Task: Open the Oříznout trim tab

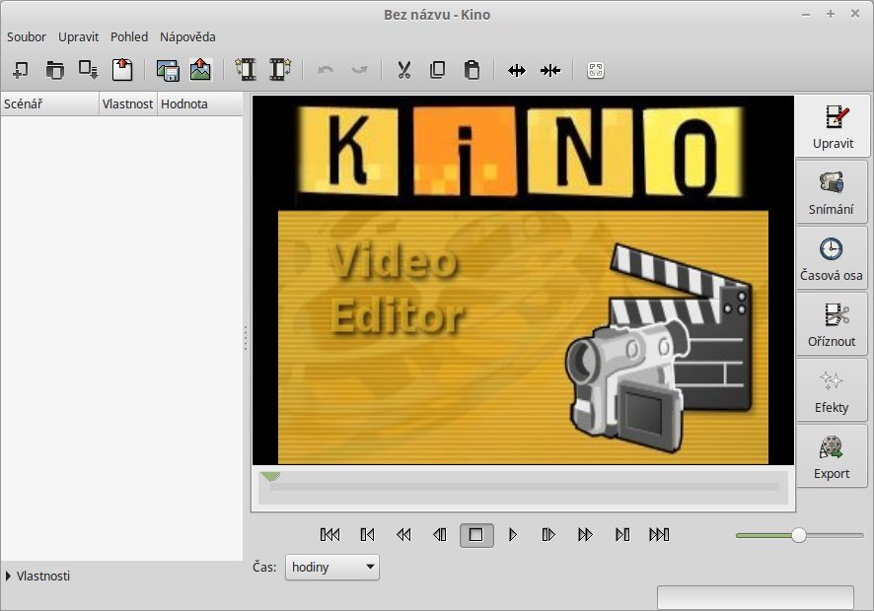Action: coord(831,324)
